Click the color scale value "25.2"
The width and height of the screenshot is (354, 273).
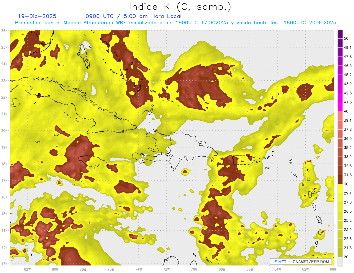348,220
